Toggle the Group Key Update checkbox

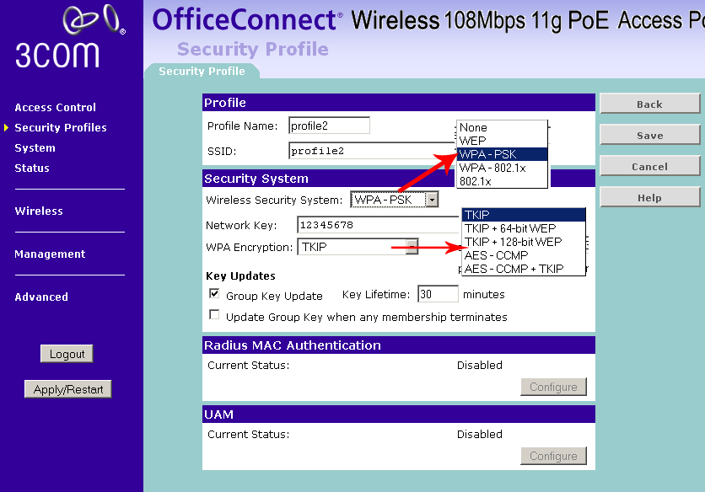pyautogui.click(x=214, y=294)
